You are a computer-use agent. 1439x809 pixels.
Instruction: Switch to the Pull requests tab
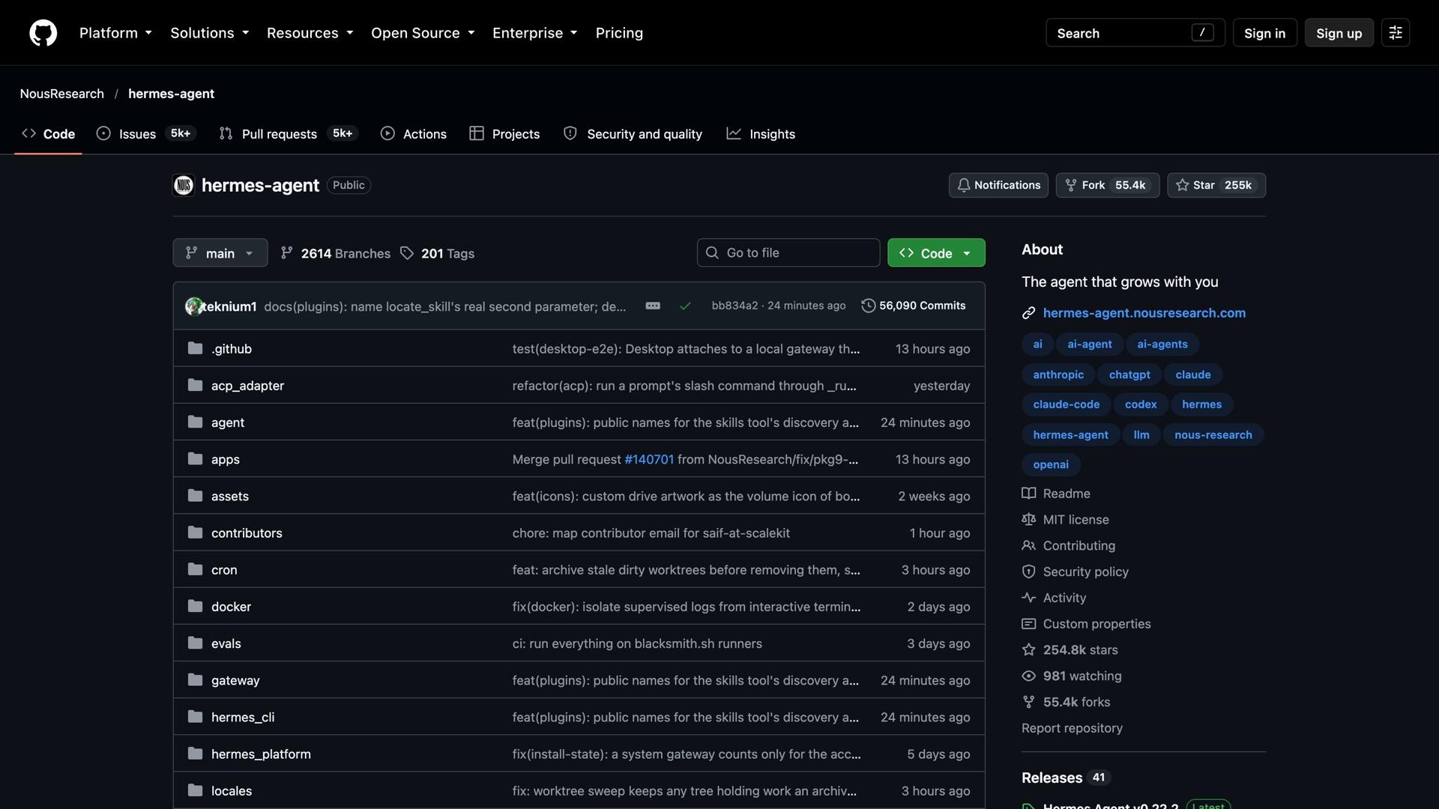tap(289, 133)
